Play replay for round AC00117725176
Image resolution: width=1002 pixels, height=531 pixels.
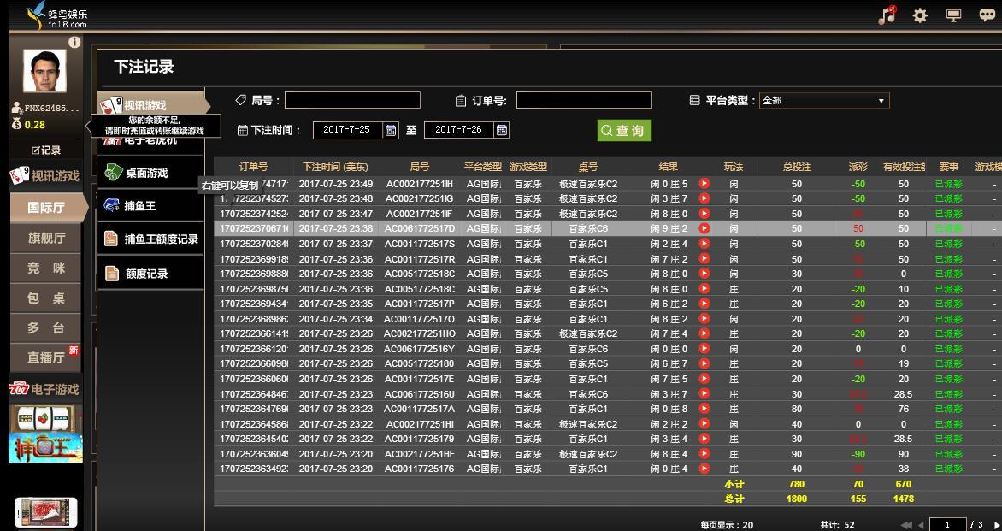click(704, 469)
